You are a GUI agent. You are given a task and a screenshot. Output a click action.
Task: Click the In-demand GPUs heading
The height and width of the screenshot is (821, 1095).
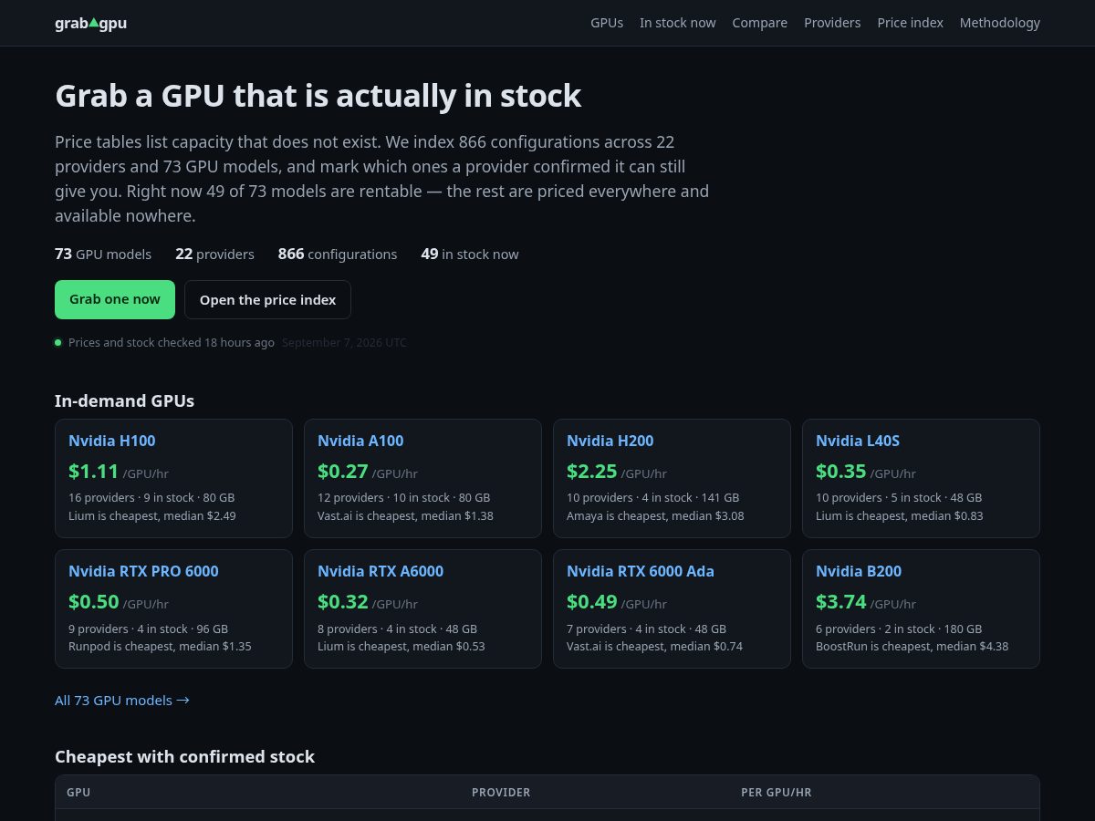pos(124,400)
